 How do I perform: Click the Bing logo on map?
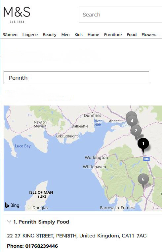click(12, 205)
